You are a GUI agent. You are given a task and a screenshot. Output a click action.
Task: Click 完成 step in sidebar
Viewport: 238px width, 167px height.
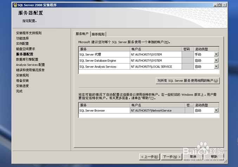tap(19, 91)
